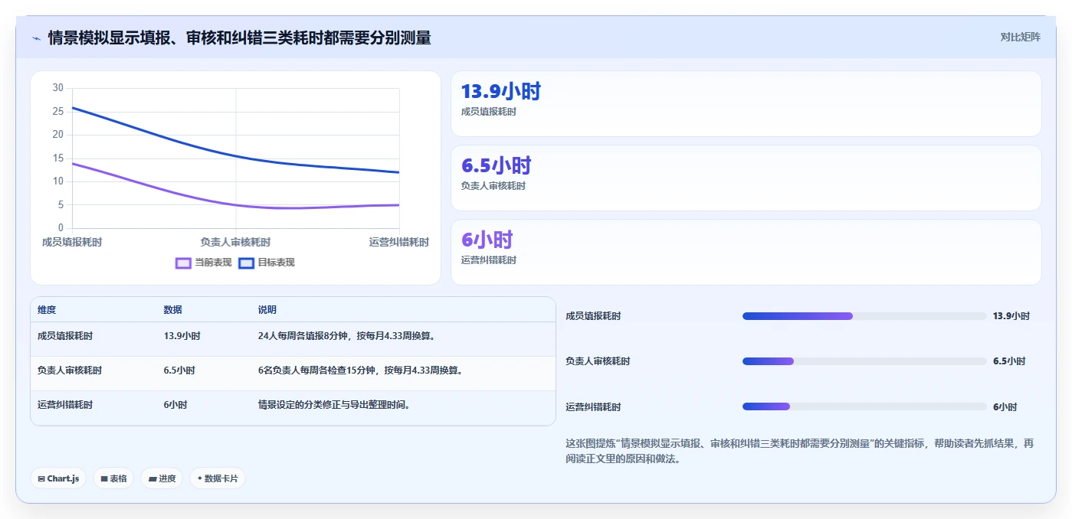The width and height of the screenshot is (1072, 519).
Task: Click the 6.5小时 table data cell
Action: [179, 370]
